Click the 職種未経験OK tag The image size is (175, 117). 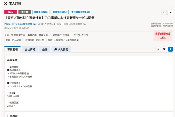(41, 12)
